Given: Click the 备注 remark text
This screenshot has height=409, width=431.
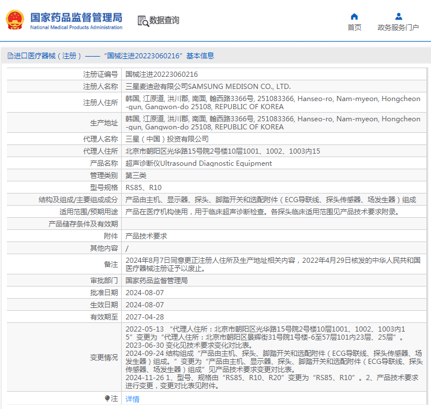Looking at the screenshot, I should pos(273,264).
